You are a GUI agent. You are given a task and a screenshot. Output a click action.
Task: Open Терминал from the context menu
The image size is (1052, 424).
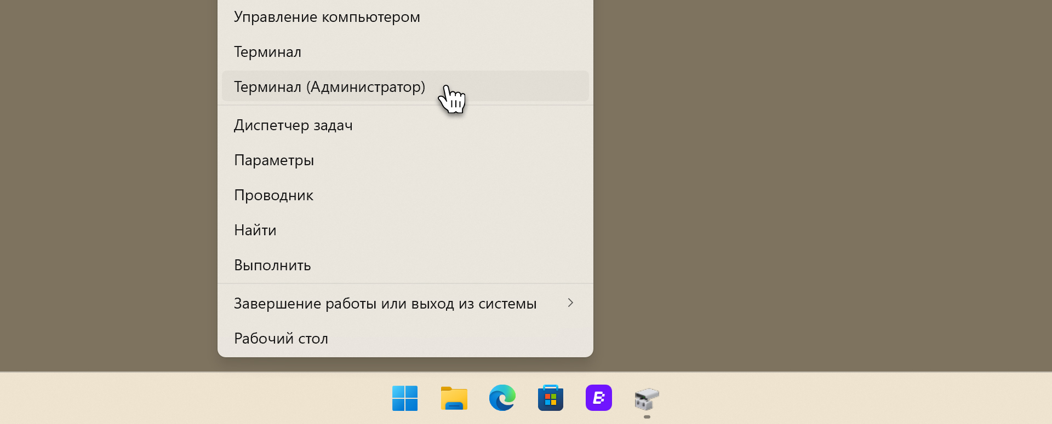(268, 52)
